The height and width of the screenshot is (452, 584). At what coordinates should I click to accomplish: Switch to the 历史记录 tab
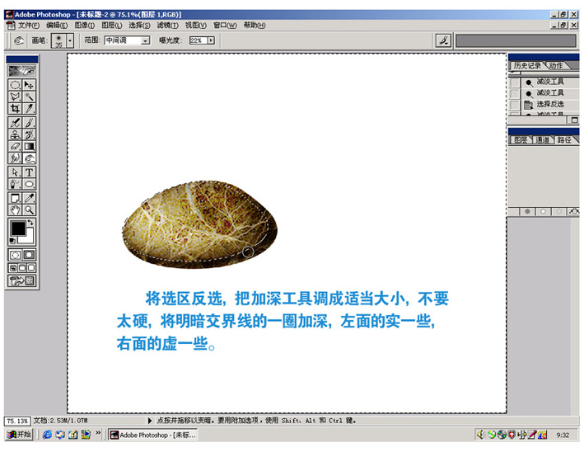(527, 66)
